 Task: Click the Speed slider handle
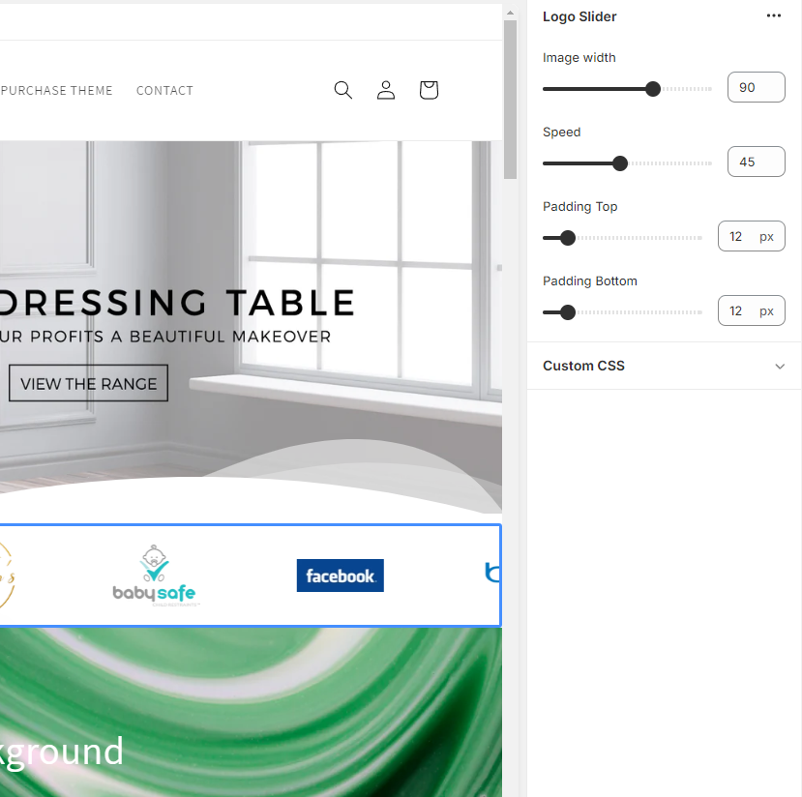tap(620, 163)
